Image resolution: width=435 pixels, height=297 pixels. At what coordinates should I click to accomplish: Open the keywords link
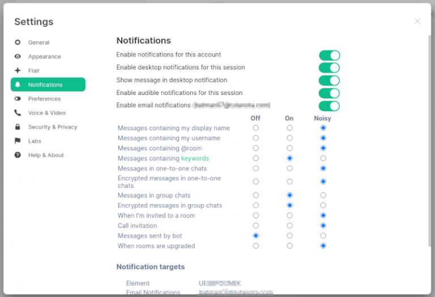tap(195, 158)
